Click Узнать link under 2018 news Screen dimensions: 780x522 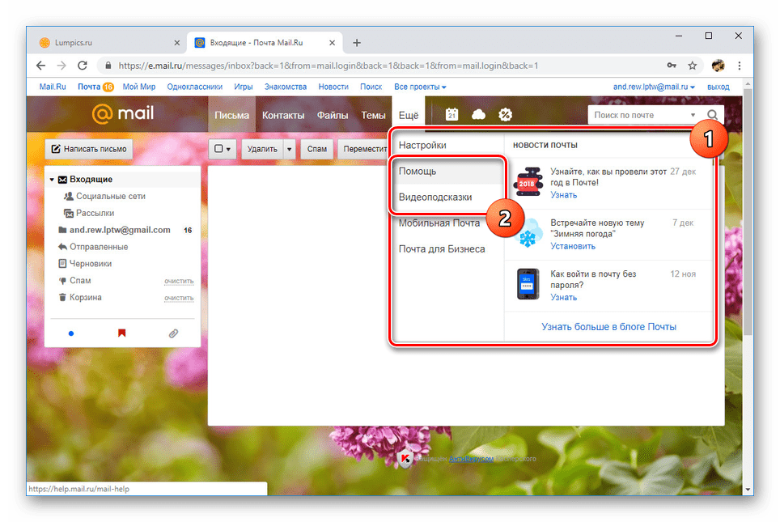pyautogui.click(x=564, y=194)
